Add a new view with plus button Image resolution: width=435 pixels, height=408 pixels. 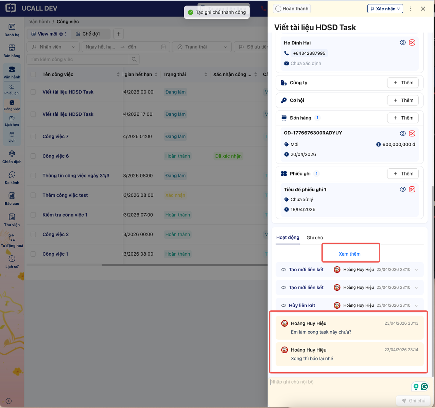click(118, 34)
